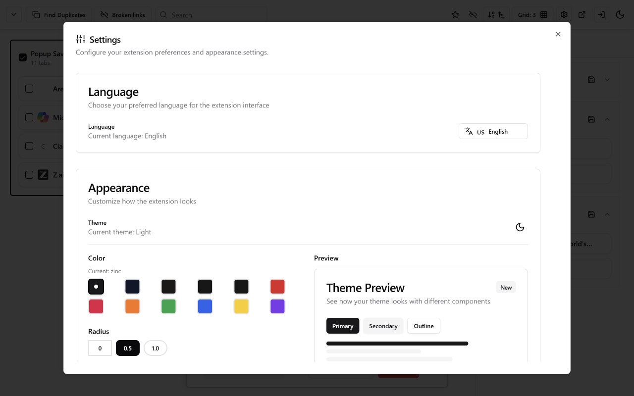Open the English language dropdown
The width and height of the screenshot is (634, 396).
click(x=493, y=131)
